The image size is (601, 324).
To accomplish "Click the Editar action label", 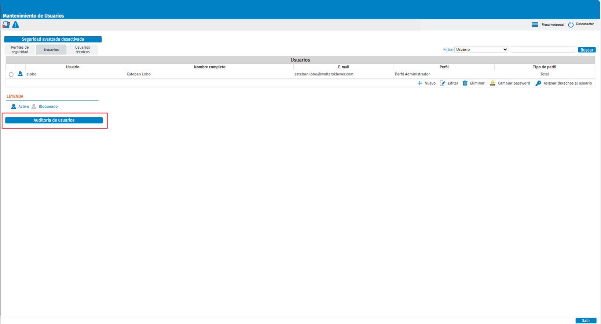I will tap(453, 83).
